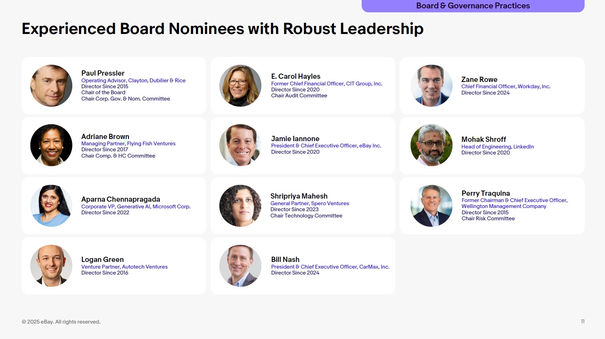The image size is (605, 339).
Task: Click the slide title 'Experienced Board Nominees with Robust Leadership'
Action: (x=222, y=29)
